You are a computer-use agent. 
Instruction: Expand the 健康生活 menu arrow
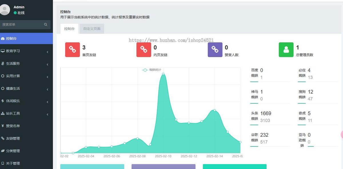tap(47, 90)
